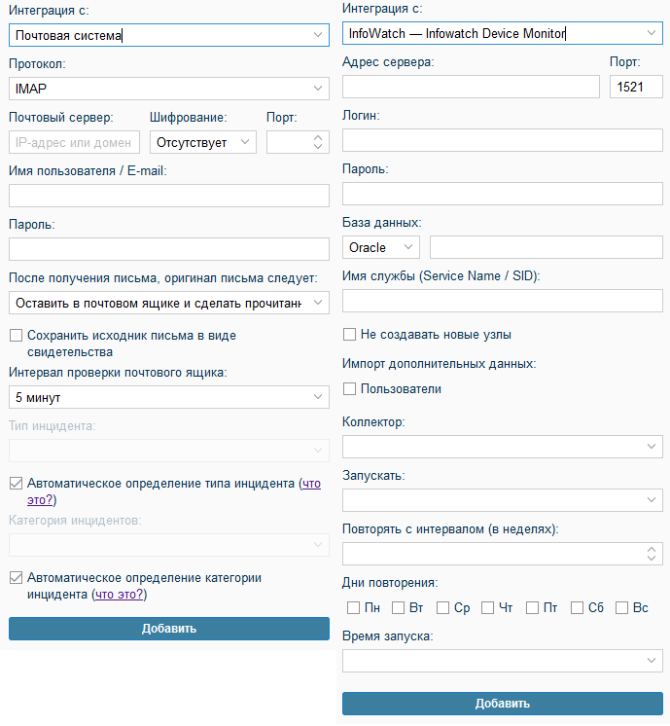This screenshot has height=726, width=670.
Task: Click right 'Добавить' button under InfoWatch settings
Action: pos(502,704)
